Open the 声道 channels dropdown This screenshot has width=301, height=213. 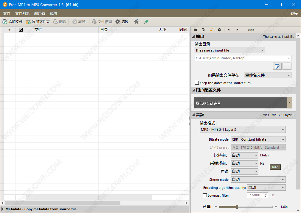pyautogui.click(x=244, y=172)
